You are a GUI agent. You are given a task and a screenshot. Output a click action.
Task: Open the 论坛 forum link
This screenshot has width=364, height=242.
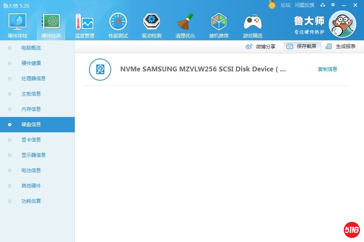tap(286, 5)
